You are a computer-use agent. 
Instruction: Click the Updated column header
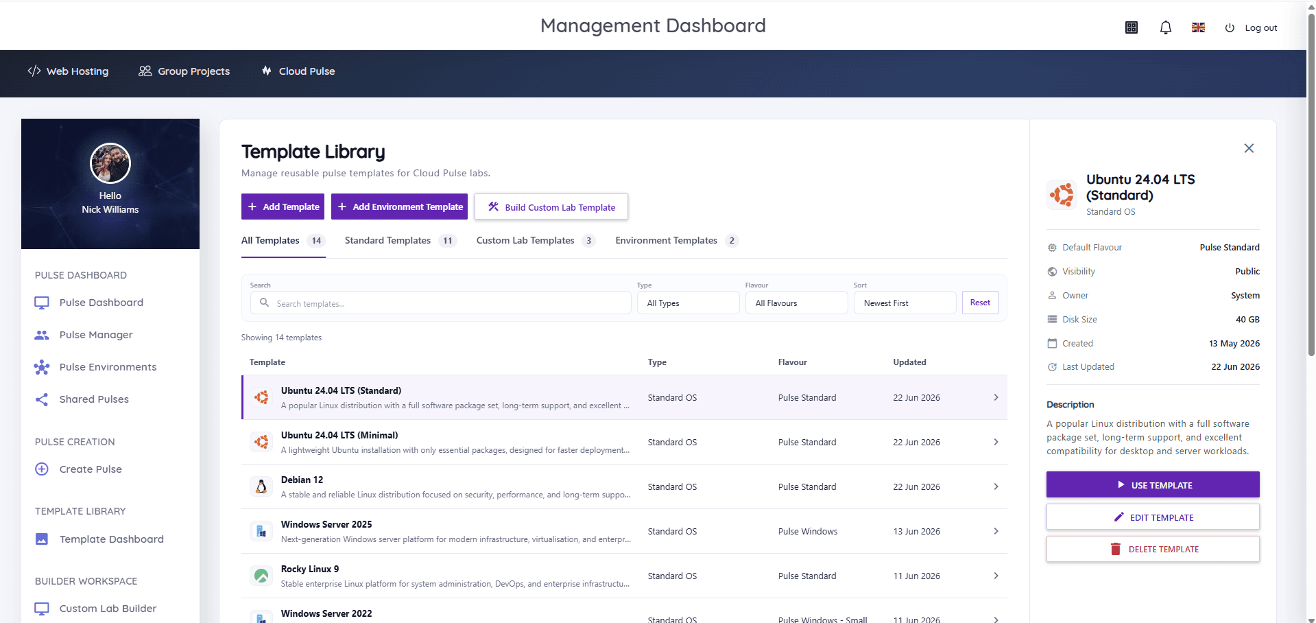click(x=909, y=362)
